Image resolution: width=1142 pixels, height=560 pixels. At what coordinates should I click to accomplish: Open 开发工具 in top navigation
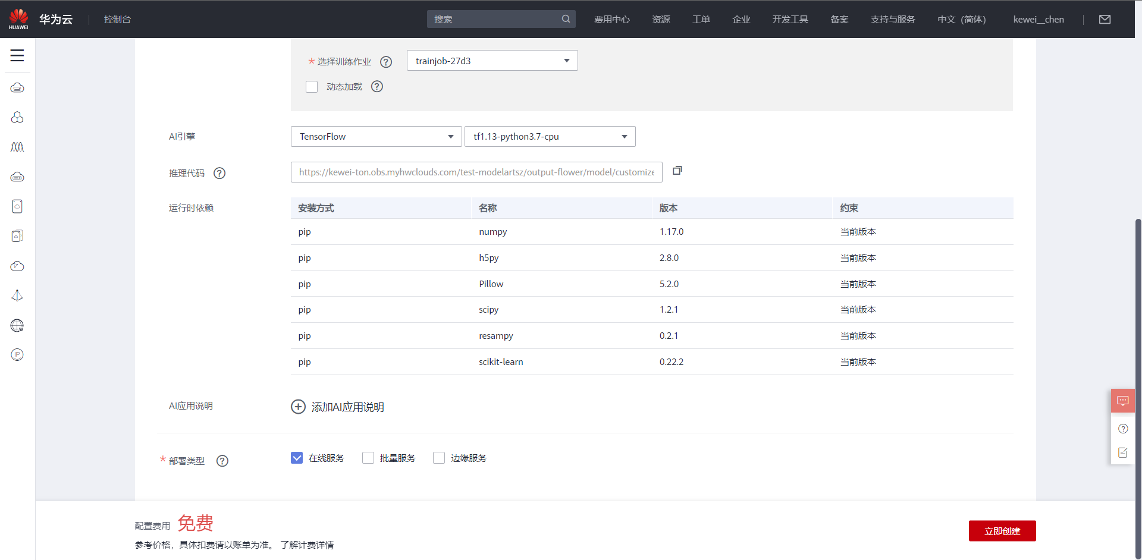point(790,19)
